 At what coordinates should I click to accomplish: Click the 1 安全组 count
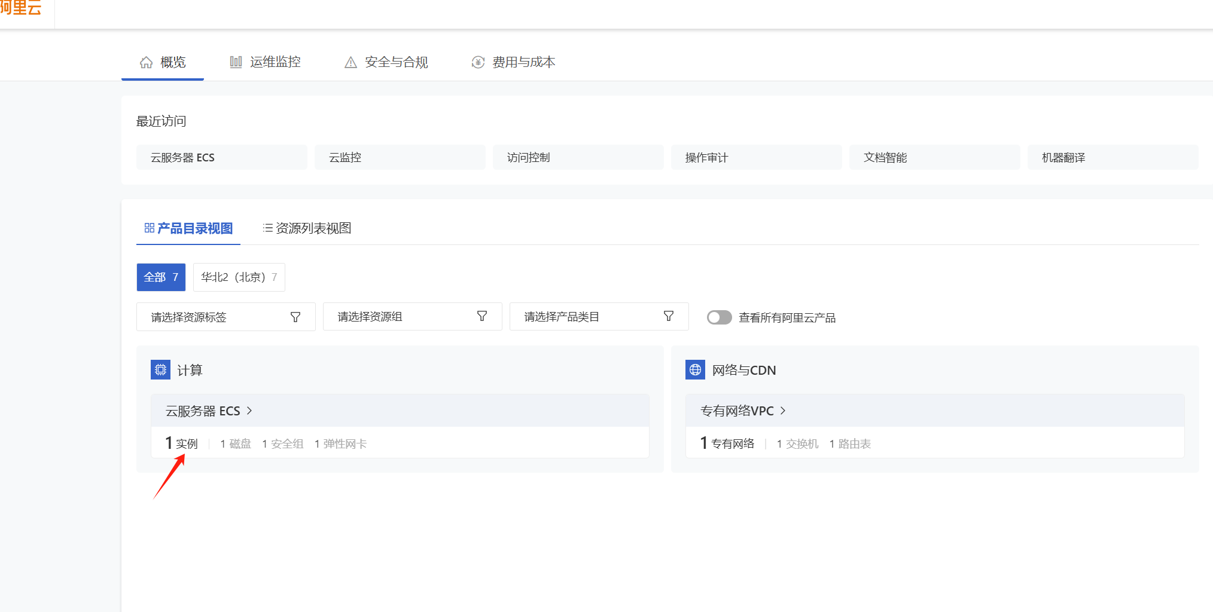point(283,444)
